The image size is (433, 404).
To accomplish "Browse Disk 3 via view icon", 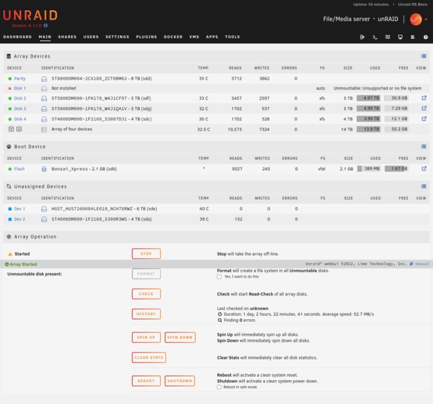I will (x=424, y=108).
